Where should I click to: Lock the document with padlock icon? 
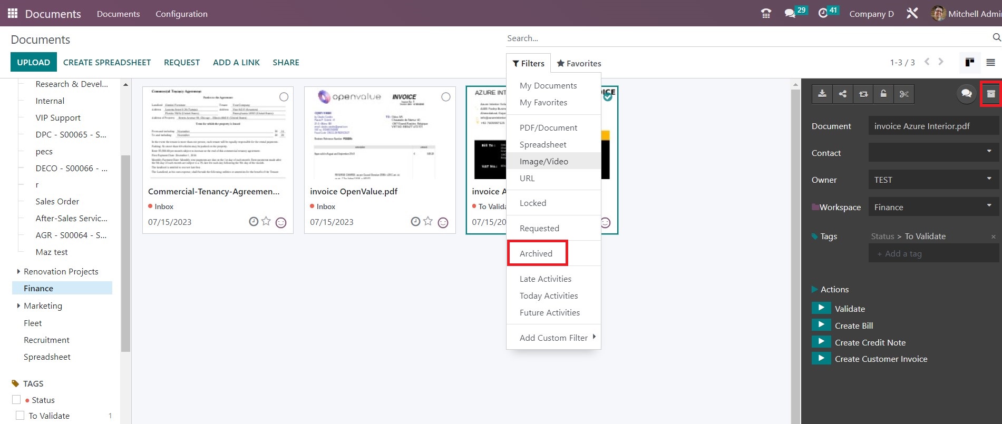click(x=883, y=94)
